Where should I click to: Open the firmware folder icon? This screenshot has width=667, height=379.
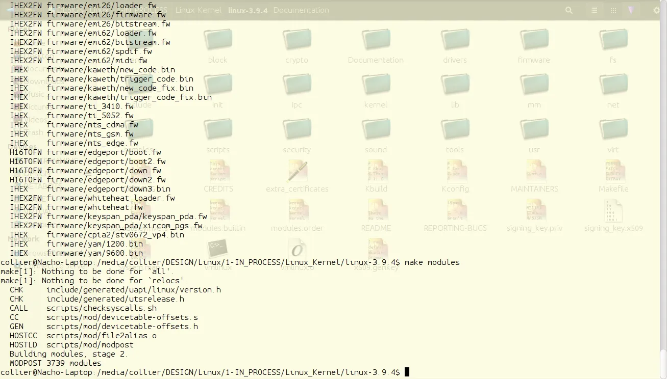coord(534,40)
